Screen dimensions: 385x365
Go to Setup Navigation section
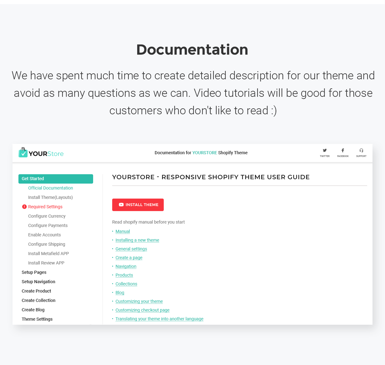38,282
